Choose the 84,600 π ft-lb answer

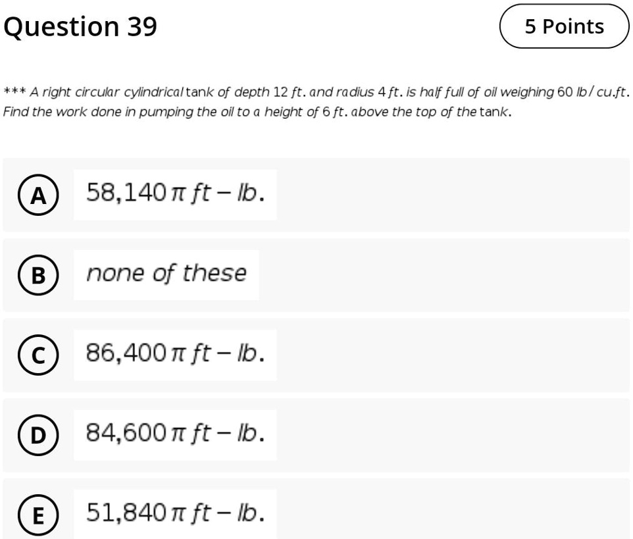174,434
